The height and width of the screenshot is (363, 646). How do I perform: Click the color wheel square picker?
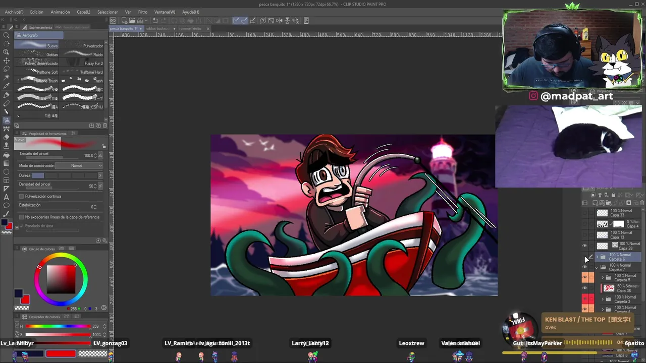pos(61,279)
